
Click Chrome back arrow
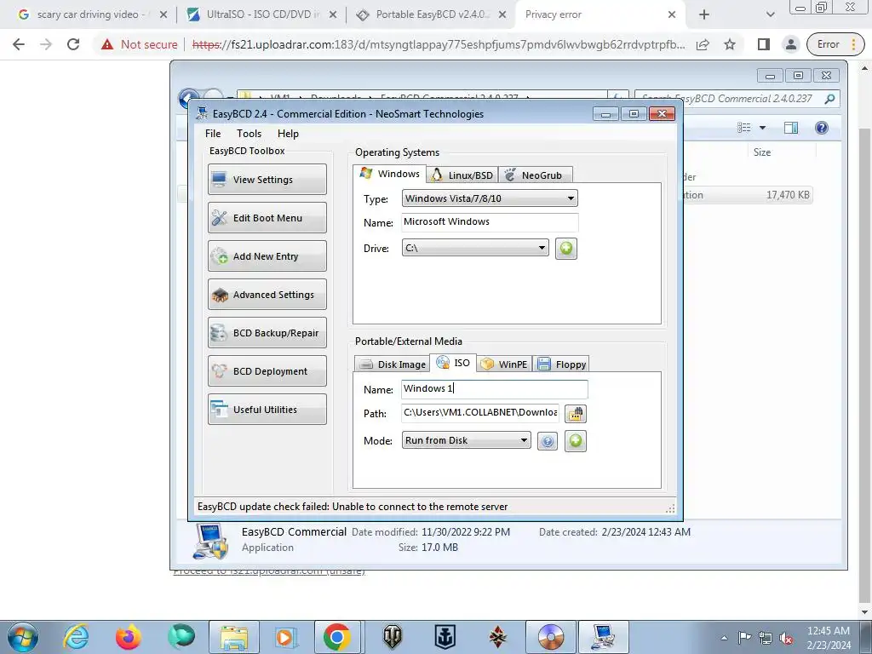tap(19, 44)
